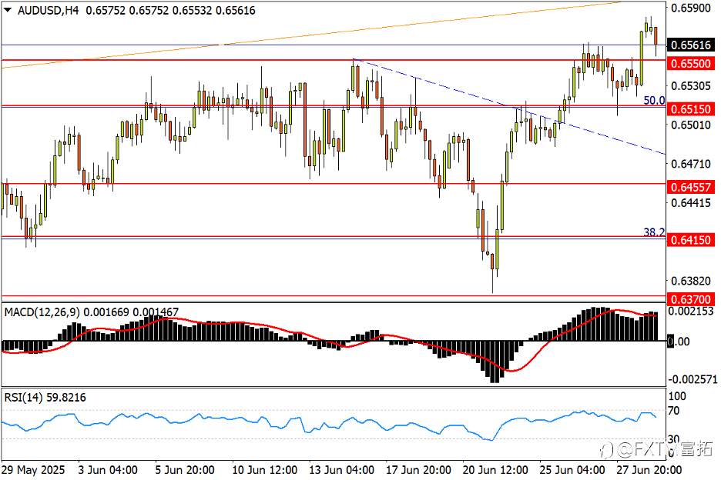
Task: Pick the red level label 0.64557
Action: coord(691,188)
